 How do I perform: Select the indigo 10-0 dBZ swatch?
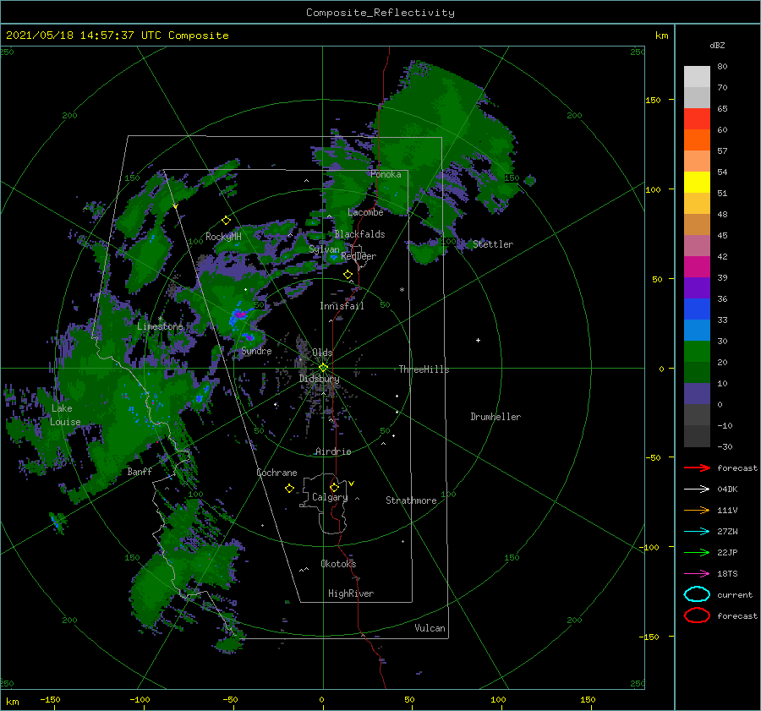click(697, 394)
